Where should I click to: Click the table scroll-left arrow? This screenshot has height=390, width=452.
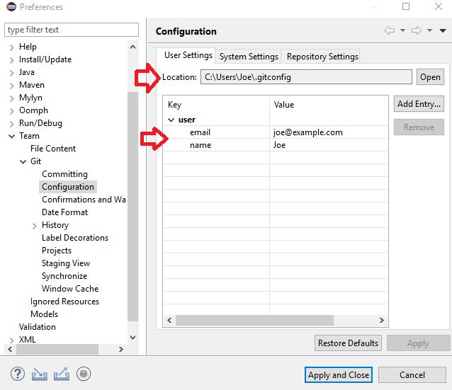point(169,320)
